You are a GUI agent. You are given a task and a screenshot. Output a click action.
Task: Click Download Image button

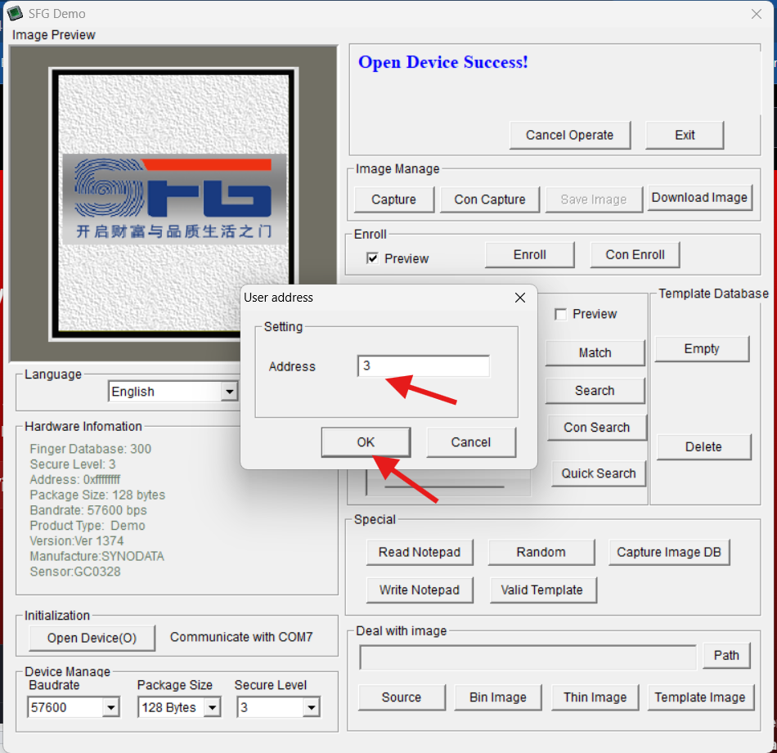tap(699, 197)
